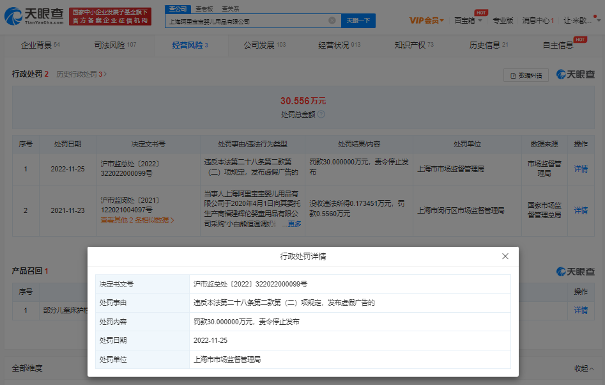Click the 处罚日期 column header

point(68,144)
